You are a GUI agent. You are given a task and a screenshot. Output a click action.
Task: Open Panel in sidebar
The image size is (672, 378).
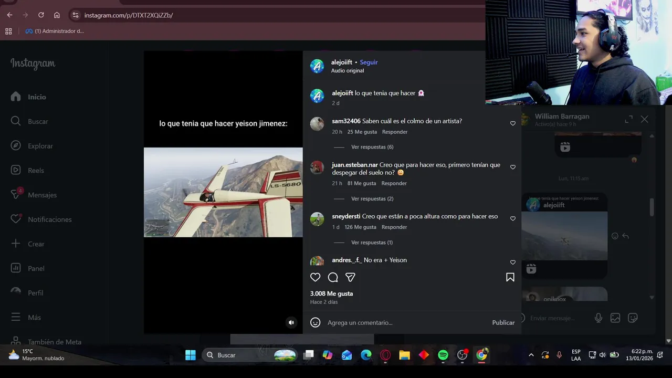[x=28, y=268]
